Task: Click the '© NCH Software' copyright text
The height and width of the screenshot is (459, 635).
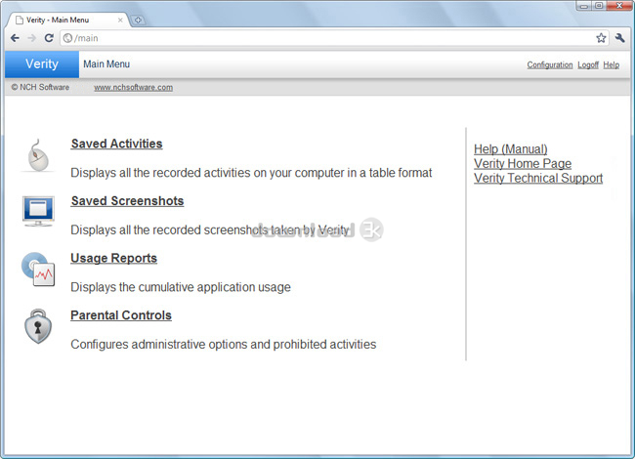Action: 40,87
